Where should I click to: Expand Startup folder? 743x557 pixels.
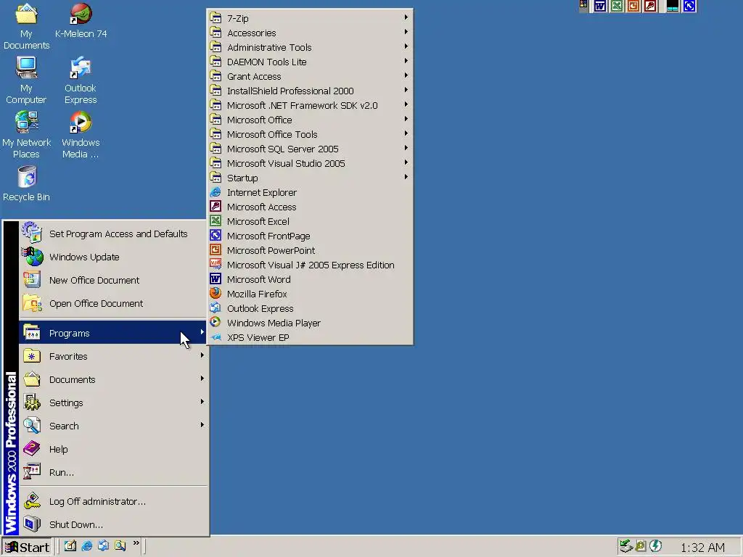click(310, 178)
